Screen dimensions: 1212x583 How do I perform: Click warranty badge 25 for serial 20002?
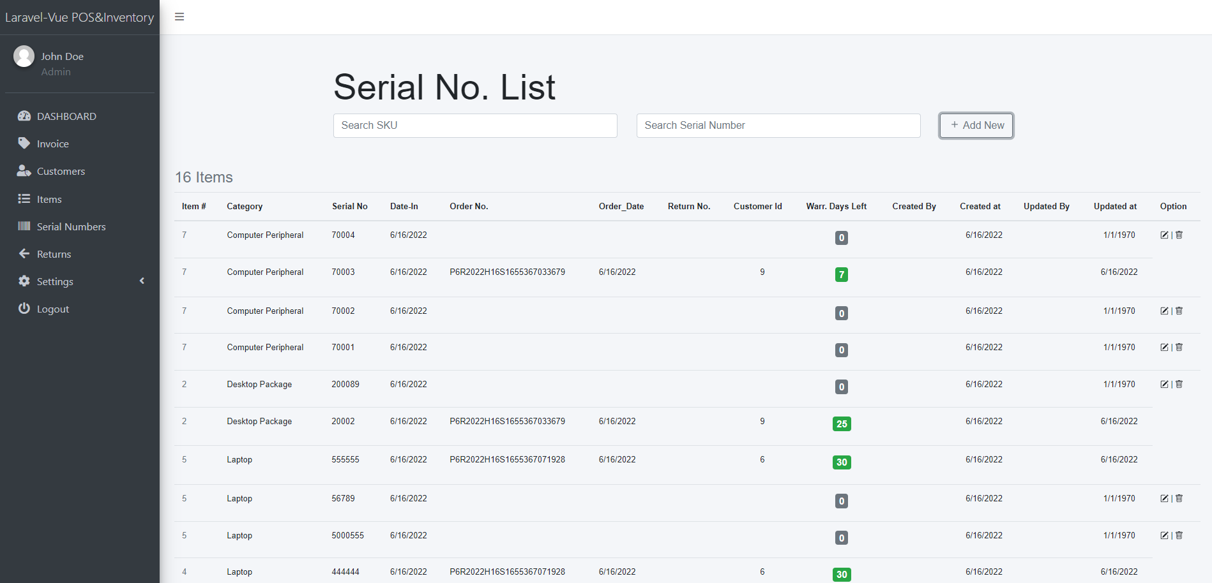coord(842,424)
